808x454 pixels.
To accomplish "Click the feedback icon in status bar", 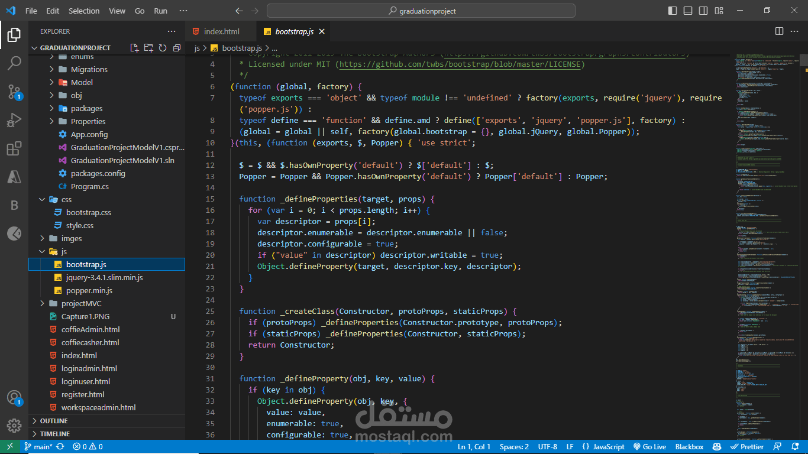I will click(x=778, y=447).
